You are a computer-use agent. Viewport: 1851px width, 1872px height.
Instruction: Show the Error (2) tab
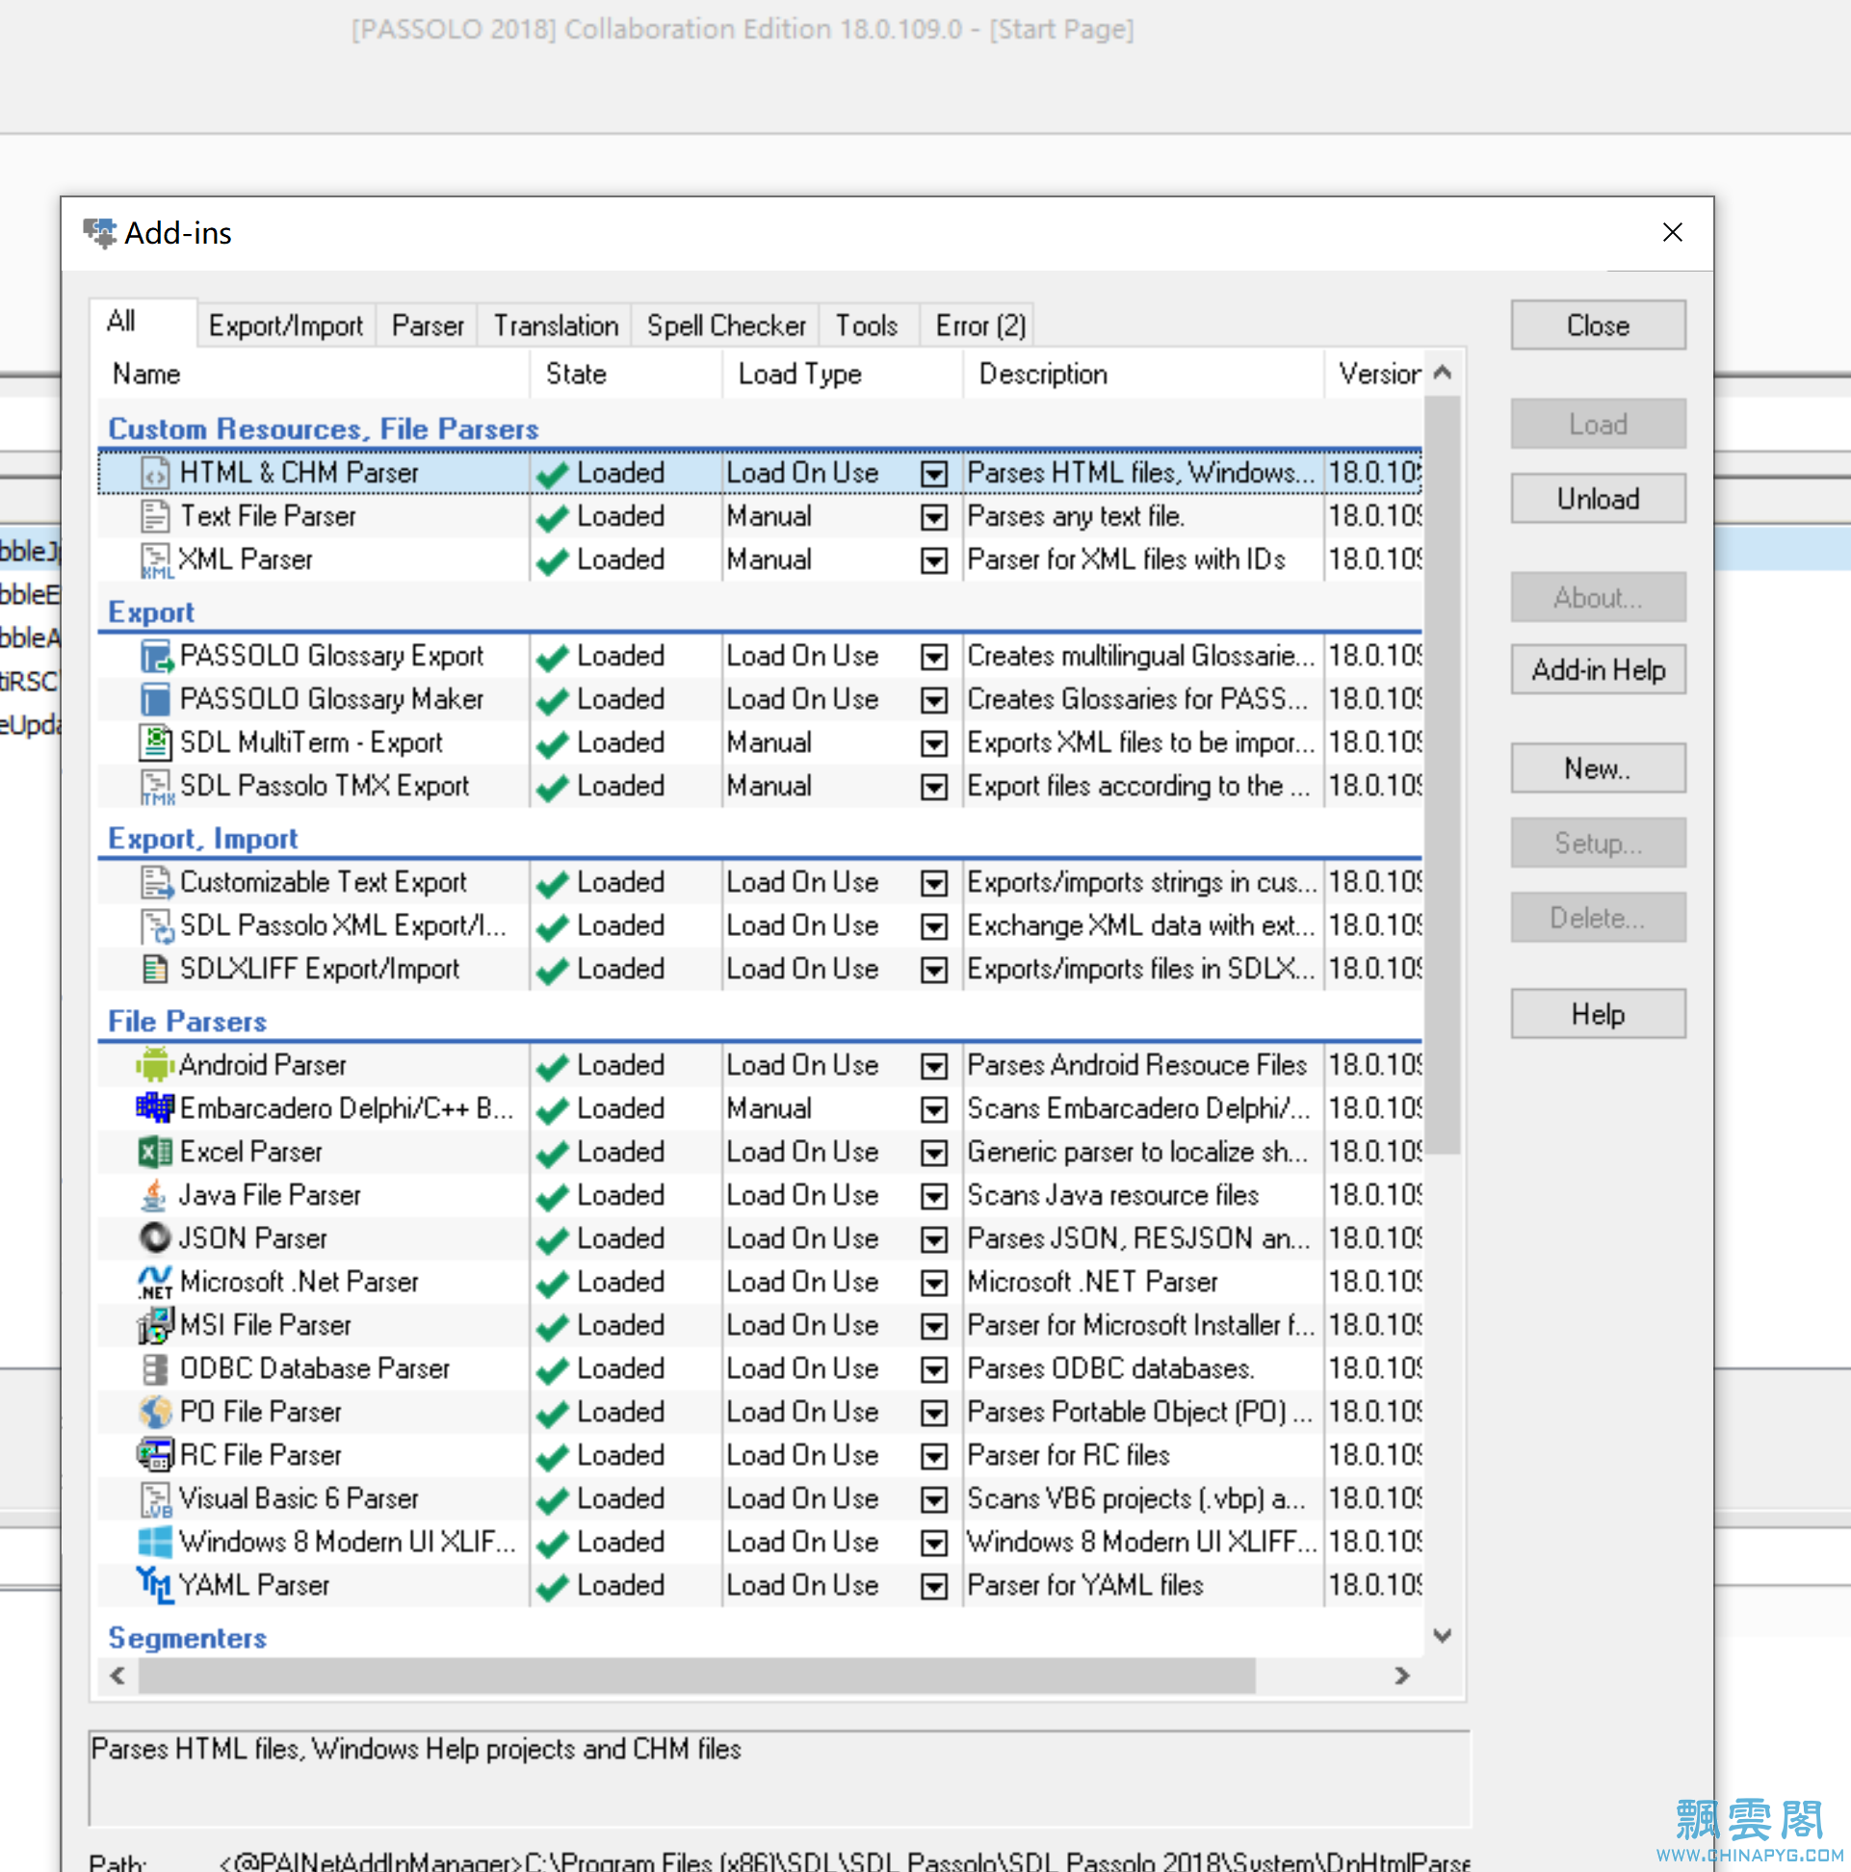click(979, 325)
